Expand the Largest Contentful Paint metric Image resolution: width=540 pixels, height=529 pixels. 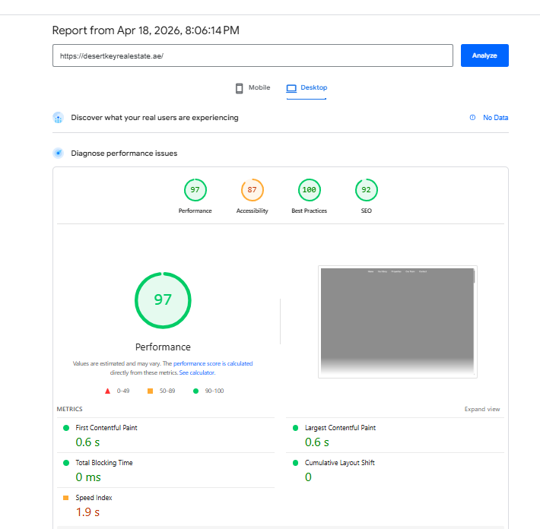point(340,428)
